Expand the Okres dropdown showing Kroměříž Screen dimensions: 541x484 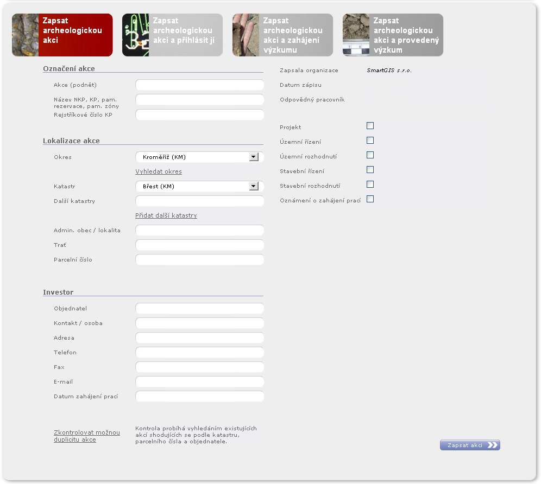[x=253, y=157]
